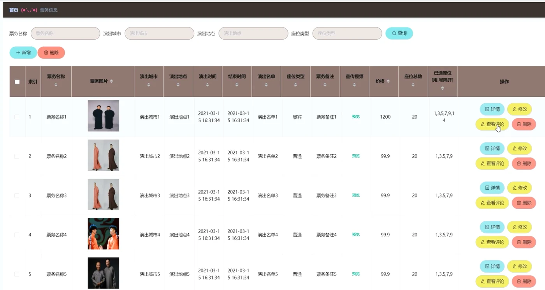Open 详情 for 票务名称1
Viewport: 545px width, 290px height.
492,109
